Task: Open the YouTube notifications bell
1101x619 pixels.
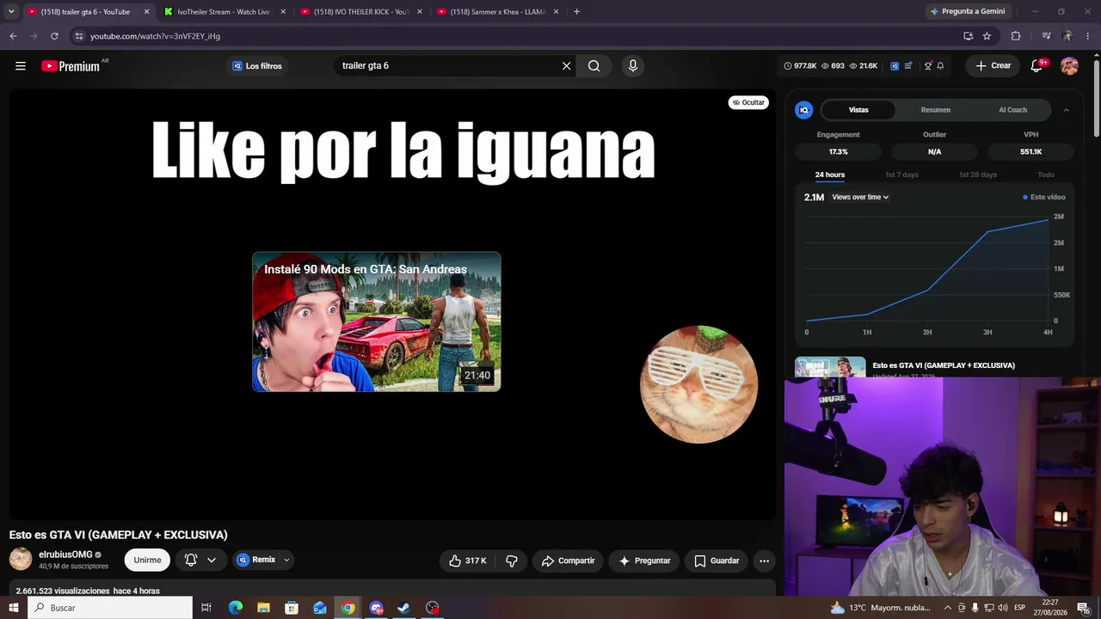Action: pyautogui.click(x=1037, y=66)
